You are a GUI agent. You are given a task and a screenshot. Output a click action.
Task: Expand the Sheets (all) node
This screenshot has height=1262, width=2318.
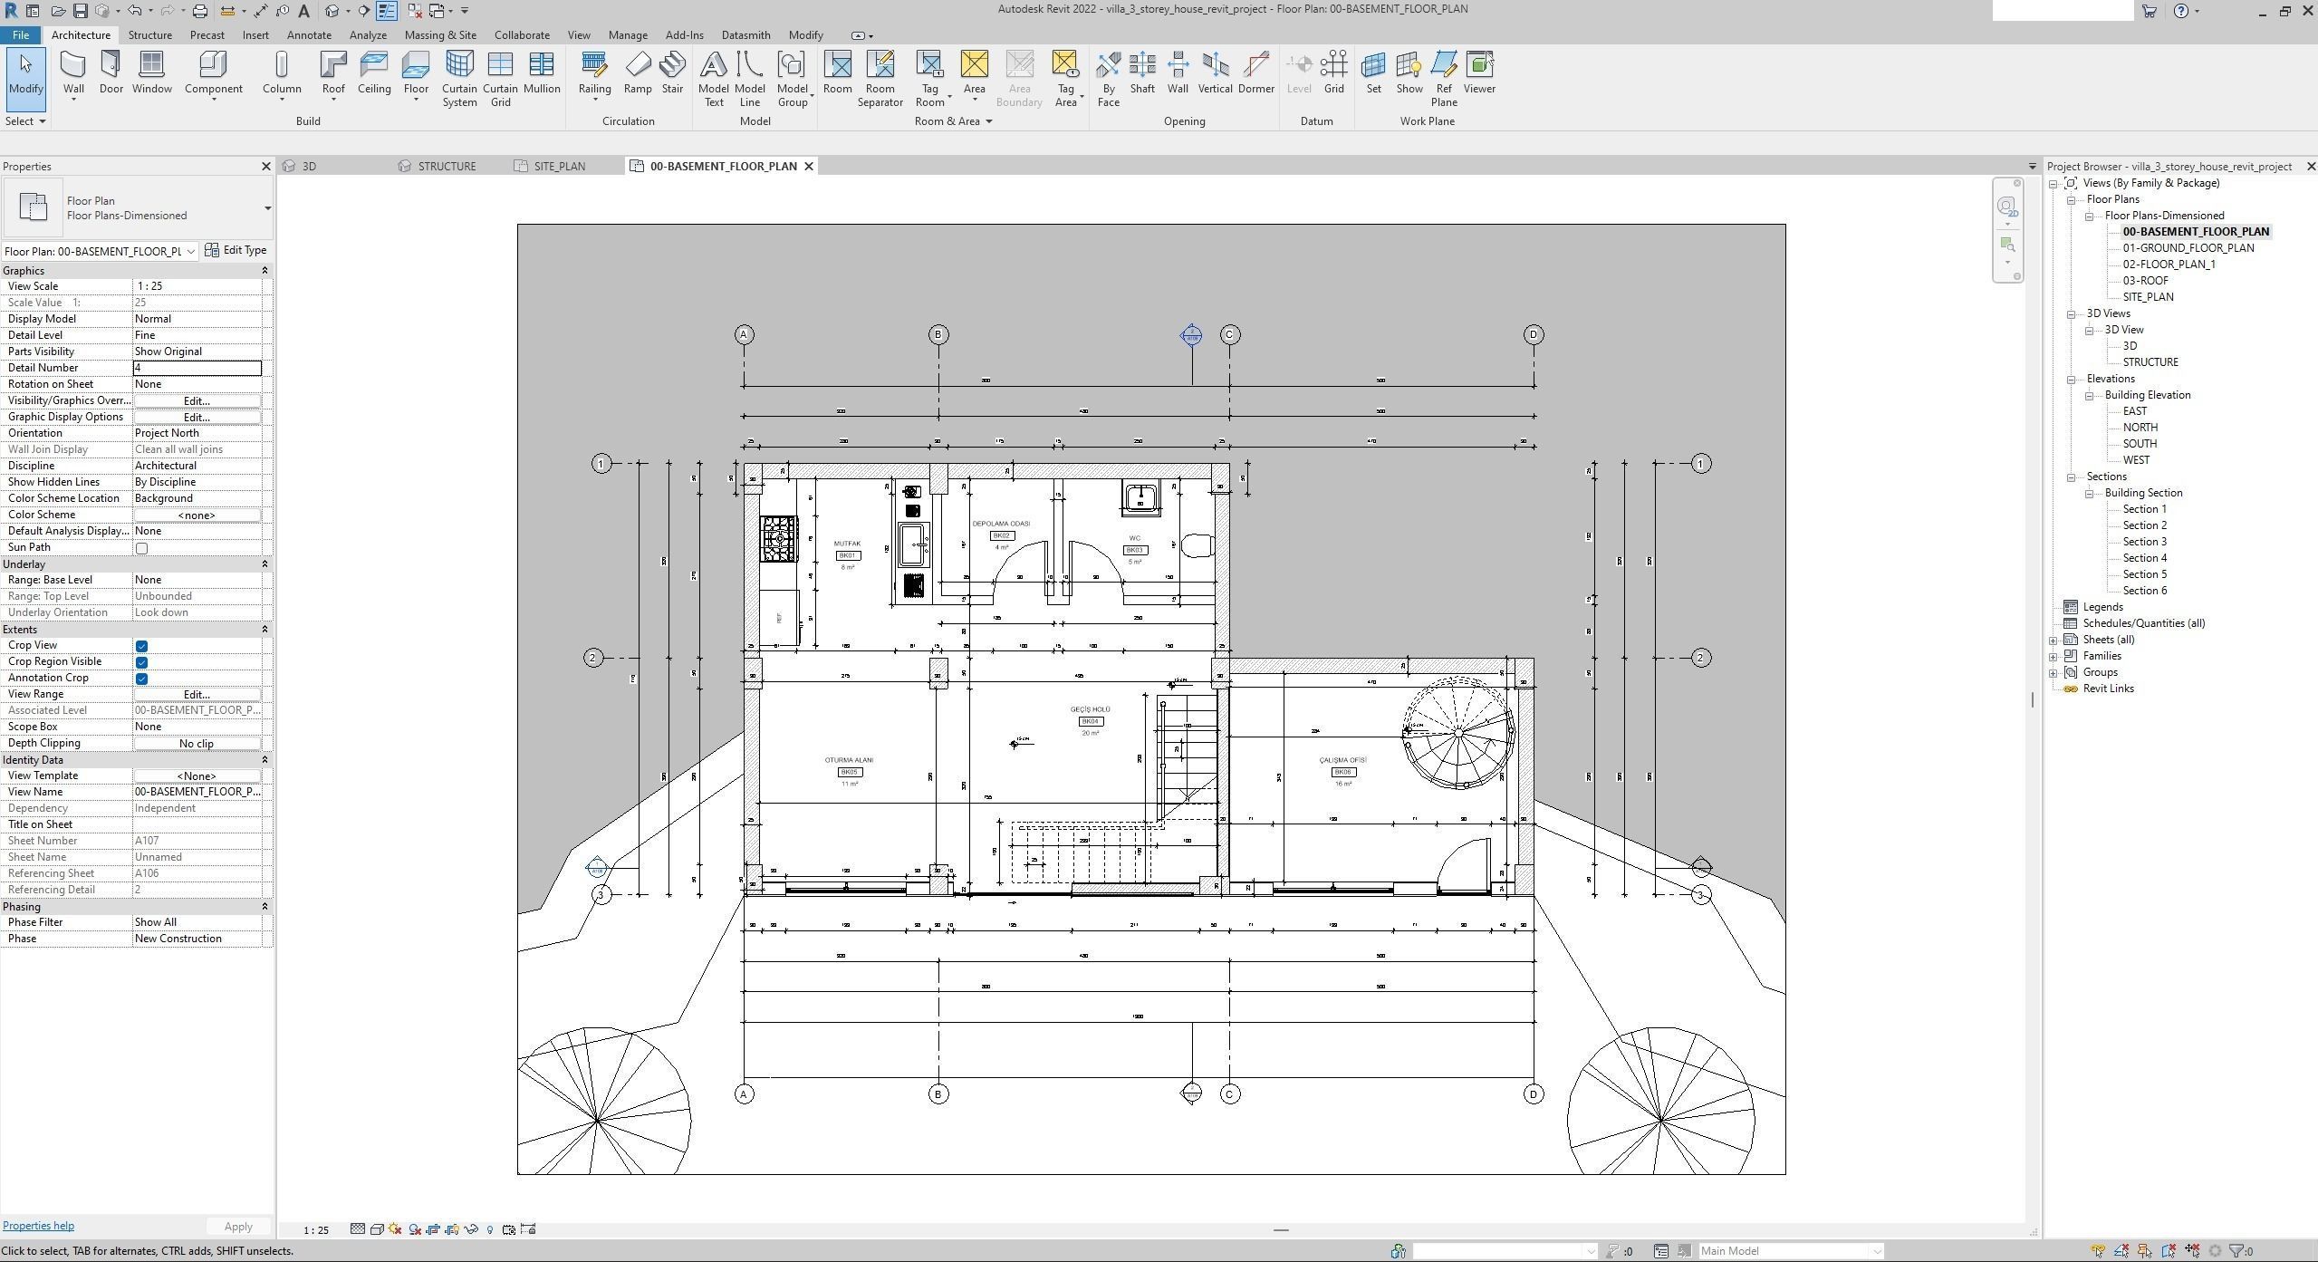click(x=2053, y=640)
